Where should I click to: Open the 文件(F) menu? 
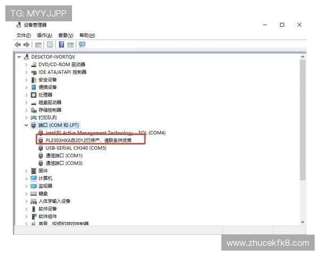[23, 35]
